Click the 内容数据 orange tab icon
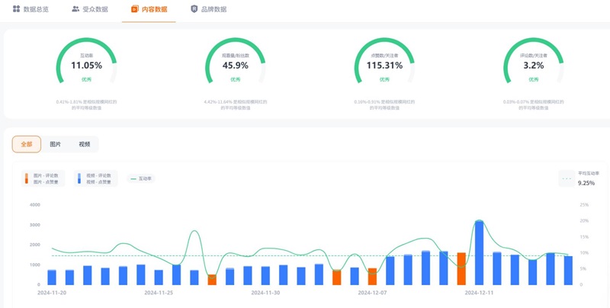This screenshot has height=308, width=610. coord(135,9)
